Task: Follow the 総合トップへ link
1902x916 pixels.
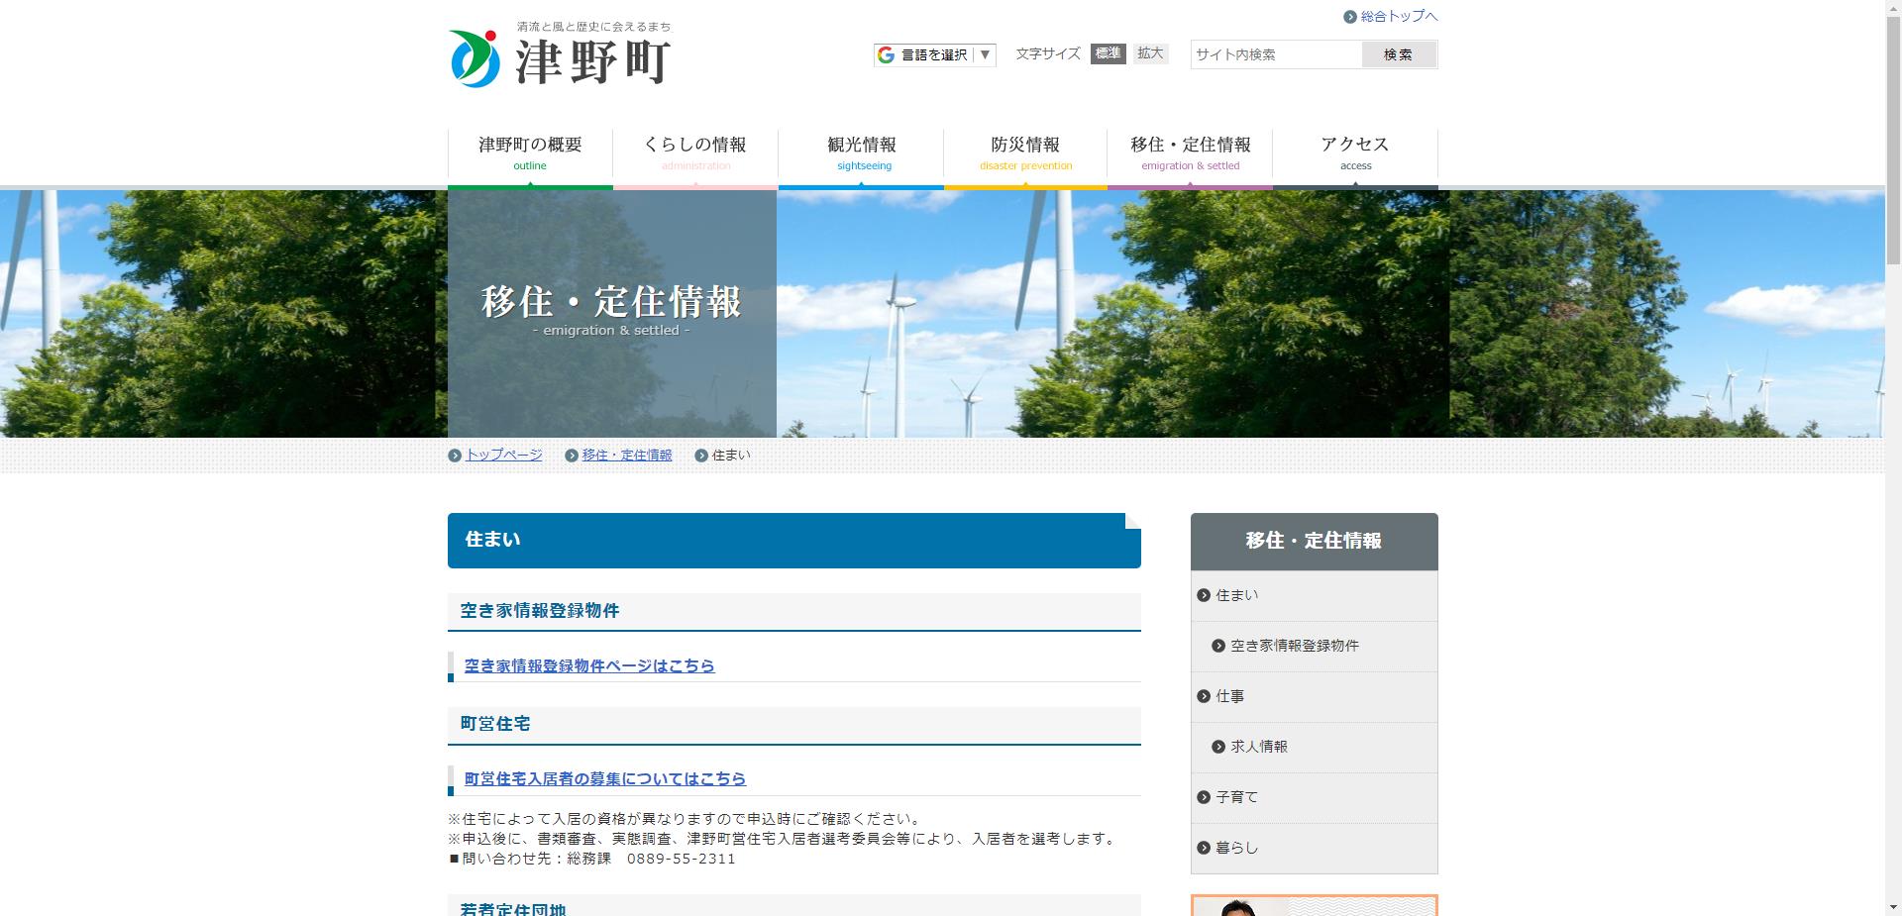Action: (x=1397, y=16)
